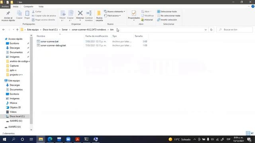
Task: Go back with the left arrow
Action: 4,30
